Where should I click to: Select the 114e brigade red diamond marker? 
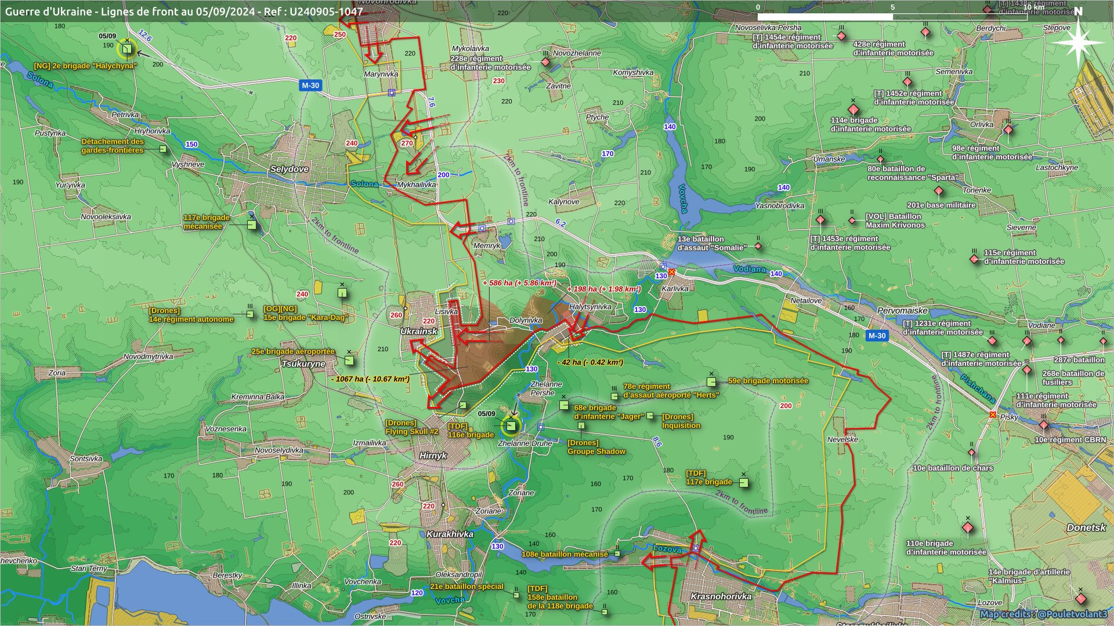coord(853,110)
